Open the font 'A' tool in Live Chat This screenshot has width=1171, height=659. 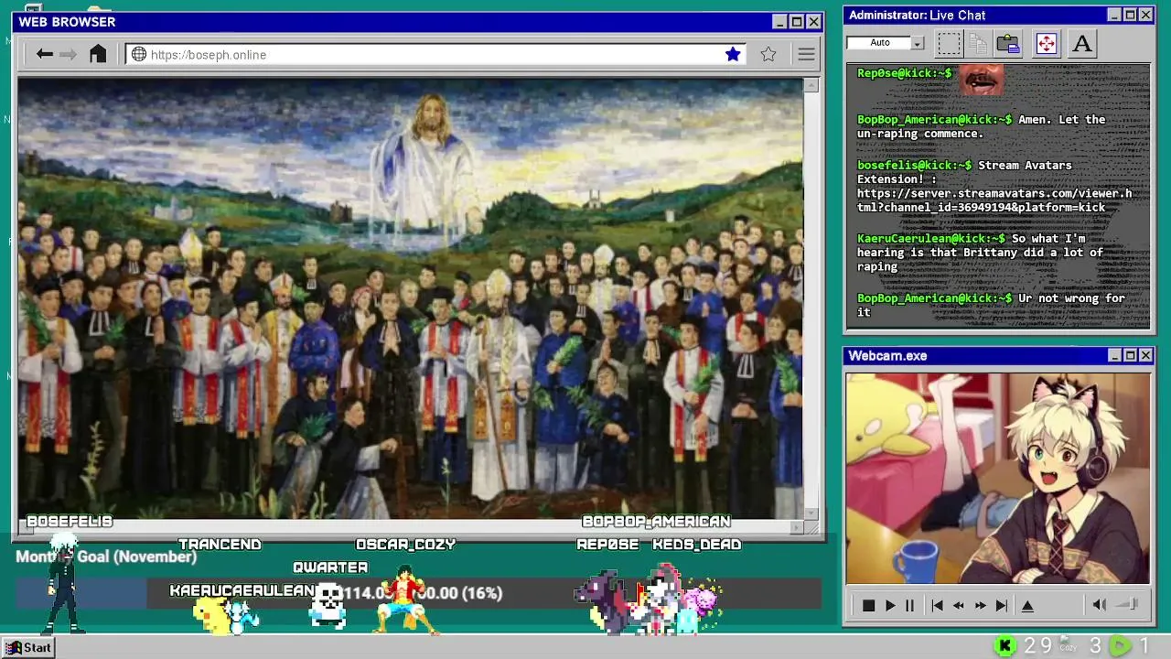point(1082,43)
